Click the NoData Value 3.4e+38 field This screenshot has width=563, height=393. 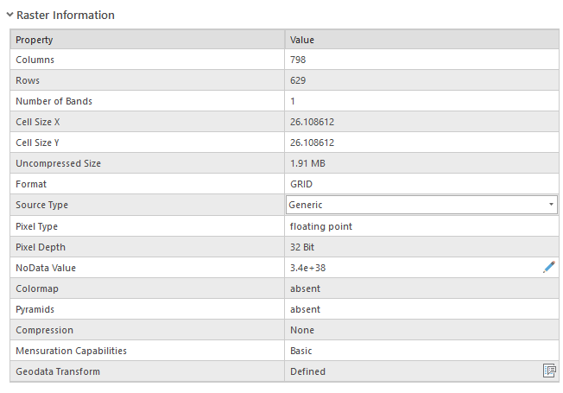tap(308, 268)
